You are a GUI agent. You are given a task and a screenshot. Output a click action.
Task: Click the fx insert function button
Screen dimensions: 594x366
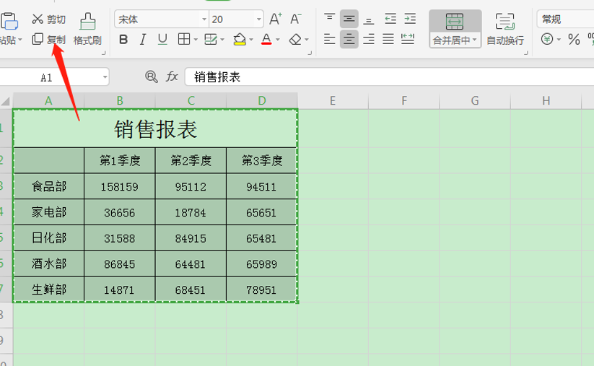[172, 77]
